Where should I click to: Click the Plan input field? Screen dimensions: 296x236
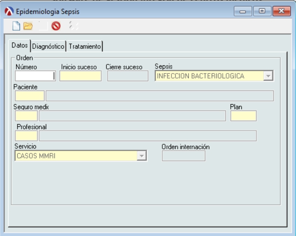point(244,116)
